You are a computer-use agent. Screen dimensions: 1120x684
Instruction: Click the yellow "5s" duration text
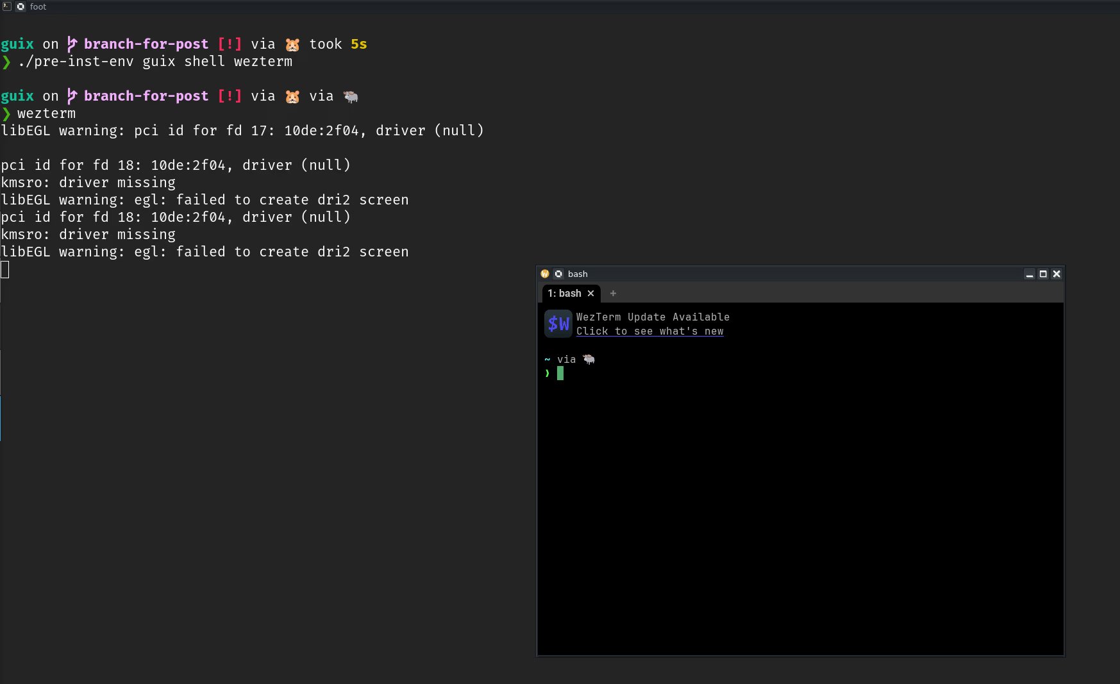[x=358, y=44]
